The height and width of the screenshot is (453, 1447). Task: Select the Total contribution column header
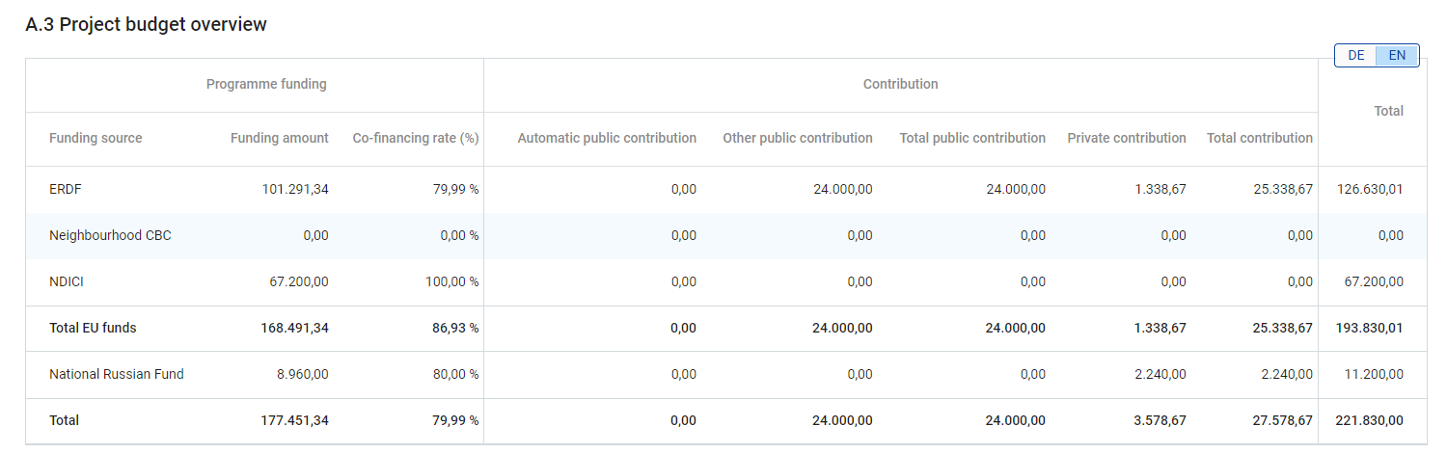[1259, 139]
